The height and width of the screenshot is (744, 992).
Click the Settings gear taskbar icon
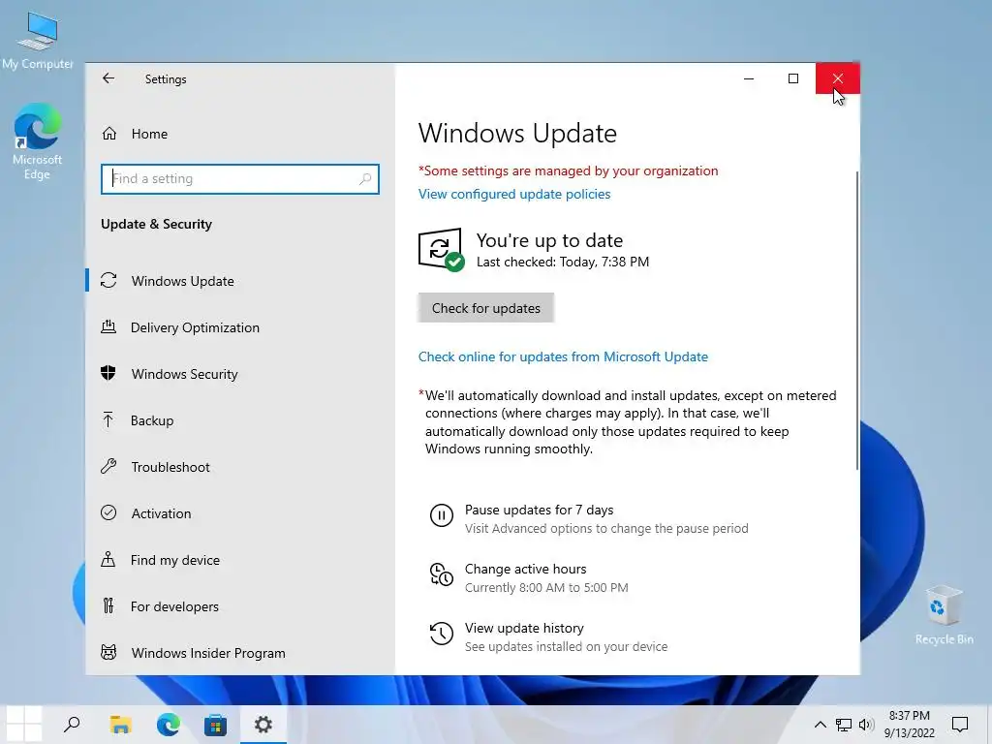click(x=263, y=724)
